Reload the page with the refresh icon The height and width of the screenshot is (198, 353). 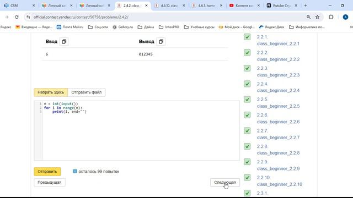17,17
